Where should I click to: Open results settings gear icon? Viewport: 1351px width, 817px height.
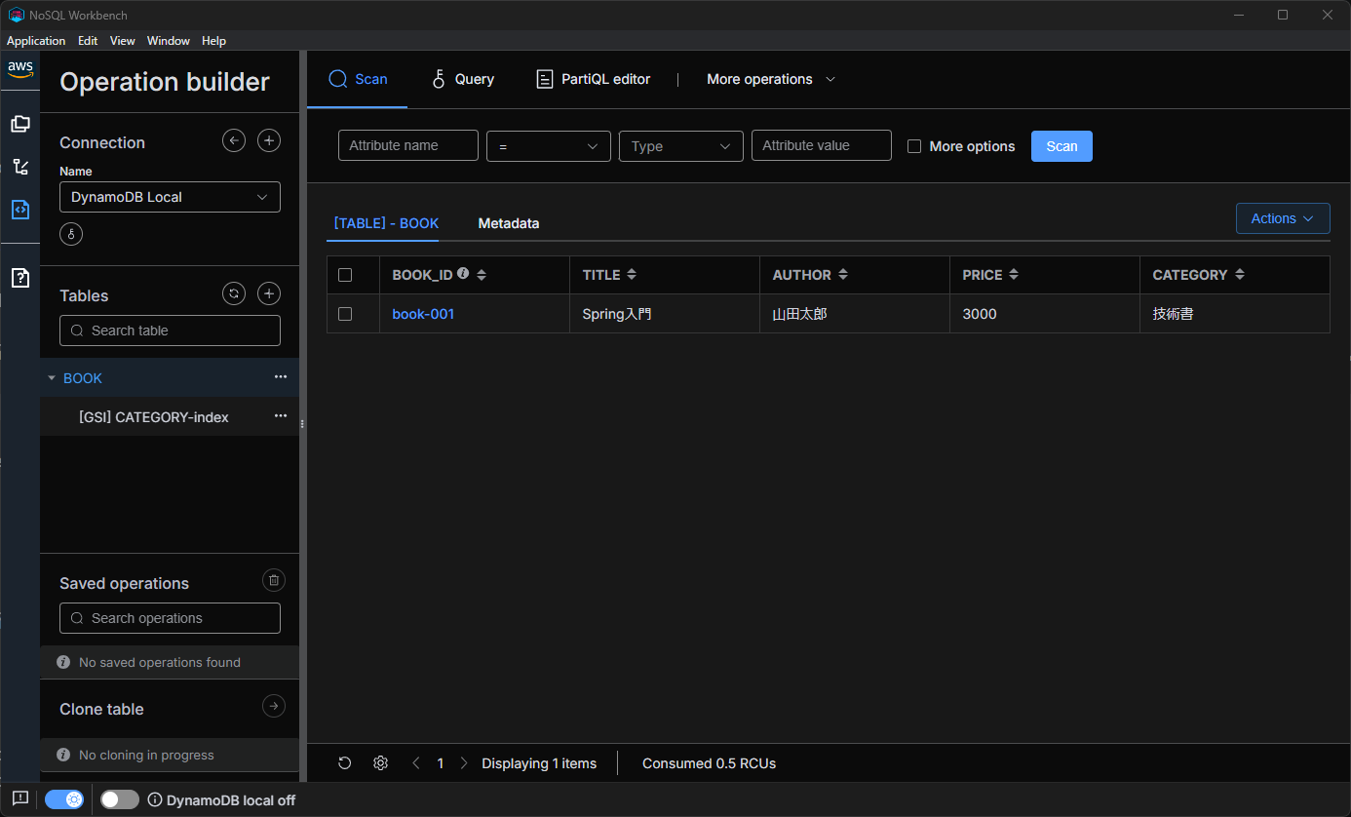click(381, 763)
